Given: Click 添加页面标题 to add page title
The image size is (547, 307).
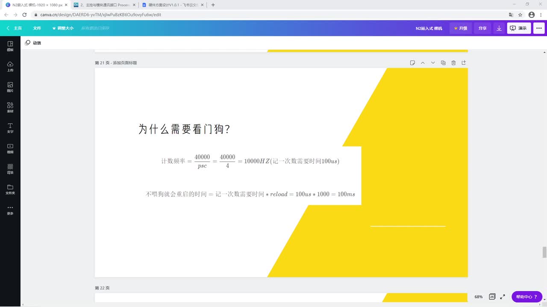Looking at the screenshot, I should [125, 63].
